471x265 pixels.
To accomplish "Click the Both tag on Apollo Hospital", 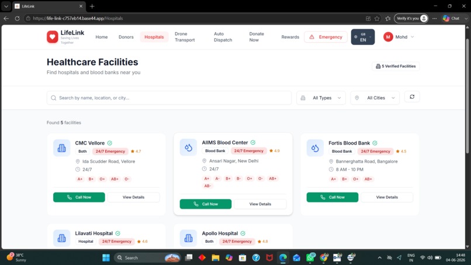I will pyautogui.click(x=209, y=242).
